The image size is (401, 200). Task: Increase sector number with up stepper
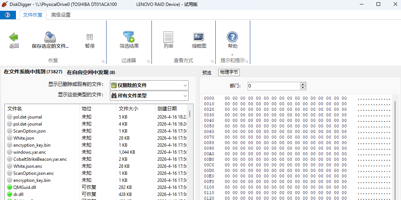click(x=303, y=84)
